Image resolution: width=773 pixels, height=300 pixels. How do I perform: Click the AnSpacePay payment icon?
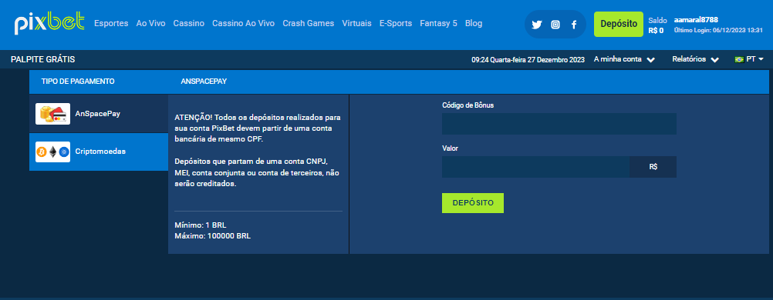[52, 114]
